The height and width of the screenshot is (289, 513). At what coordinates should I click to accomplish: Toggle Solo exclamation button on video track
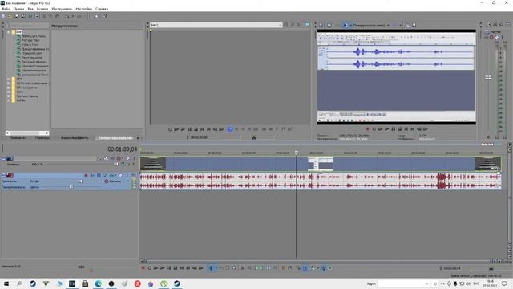[x=134, y=158]
